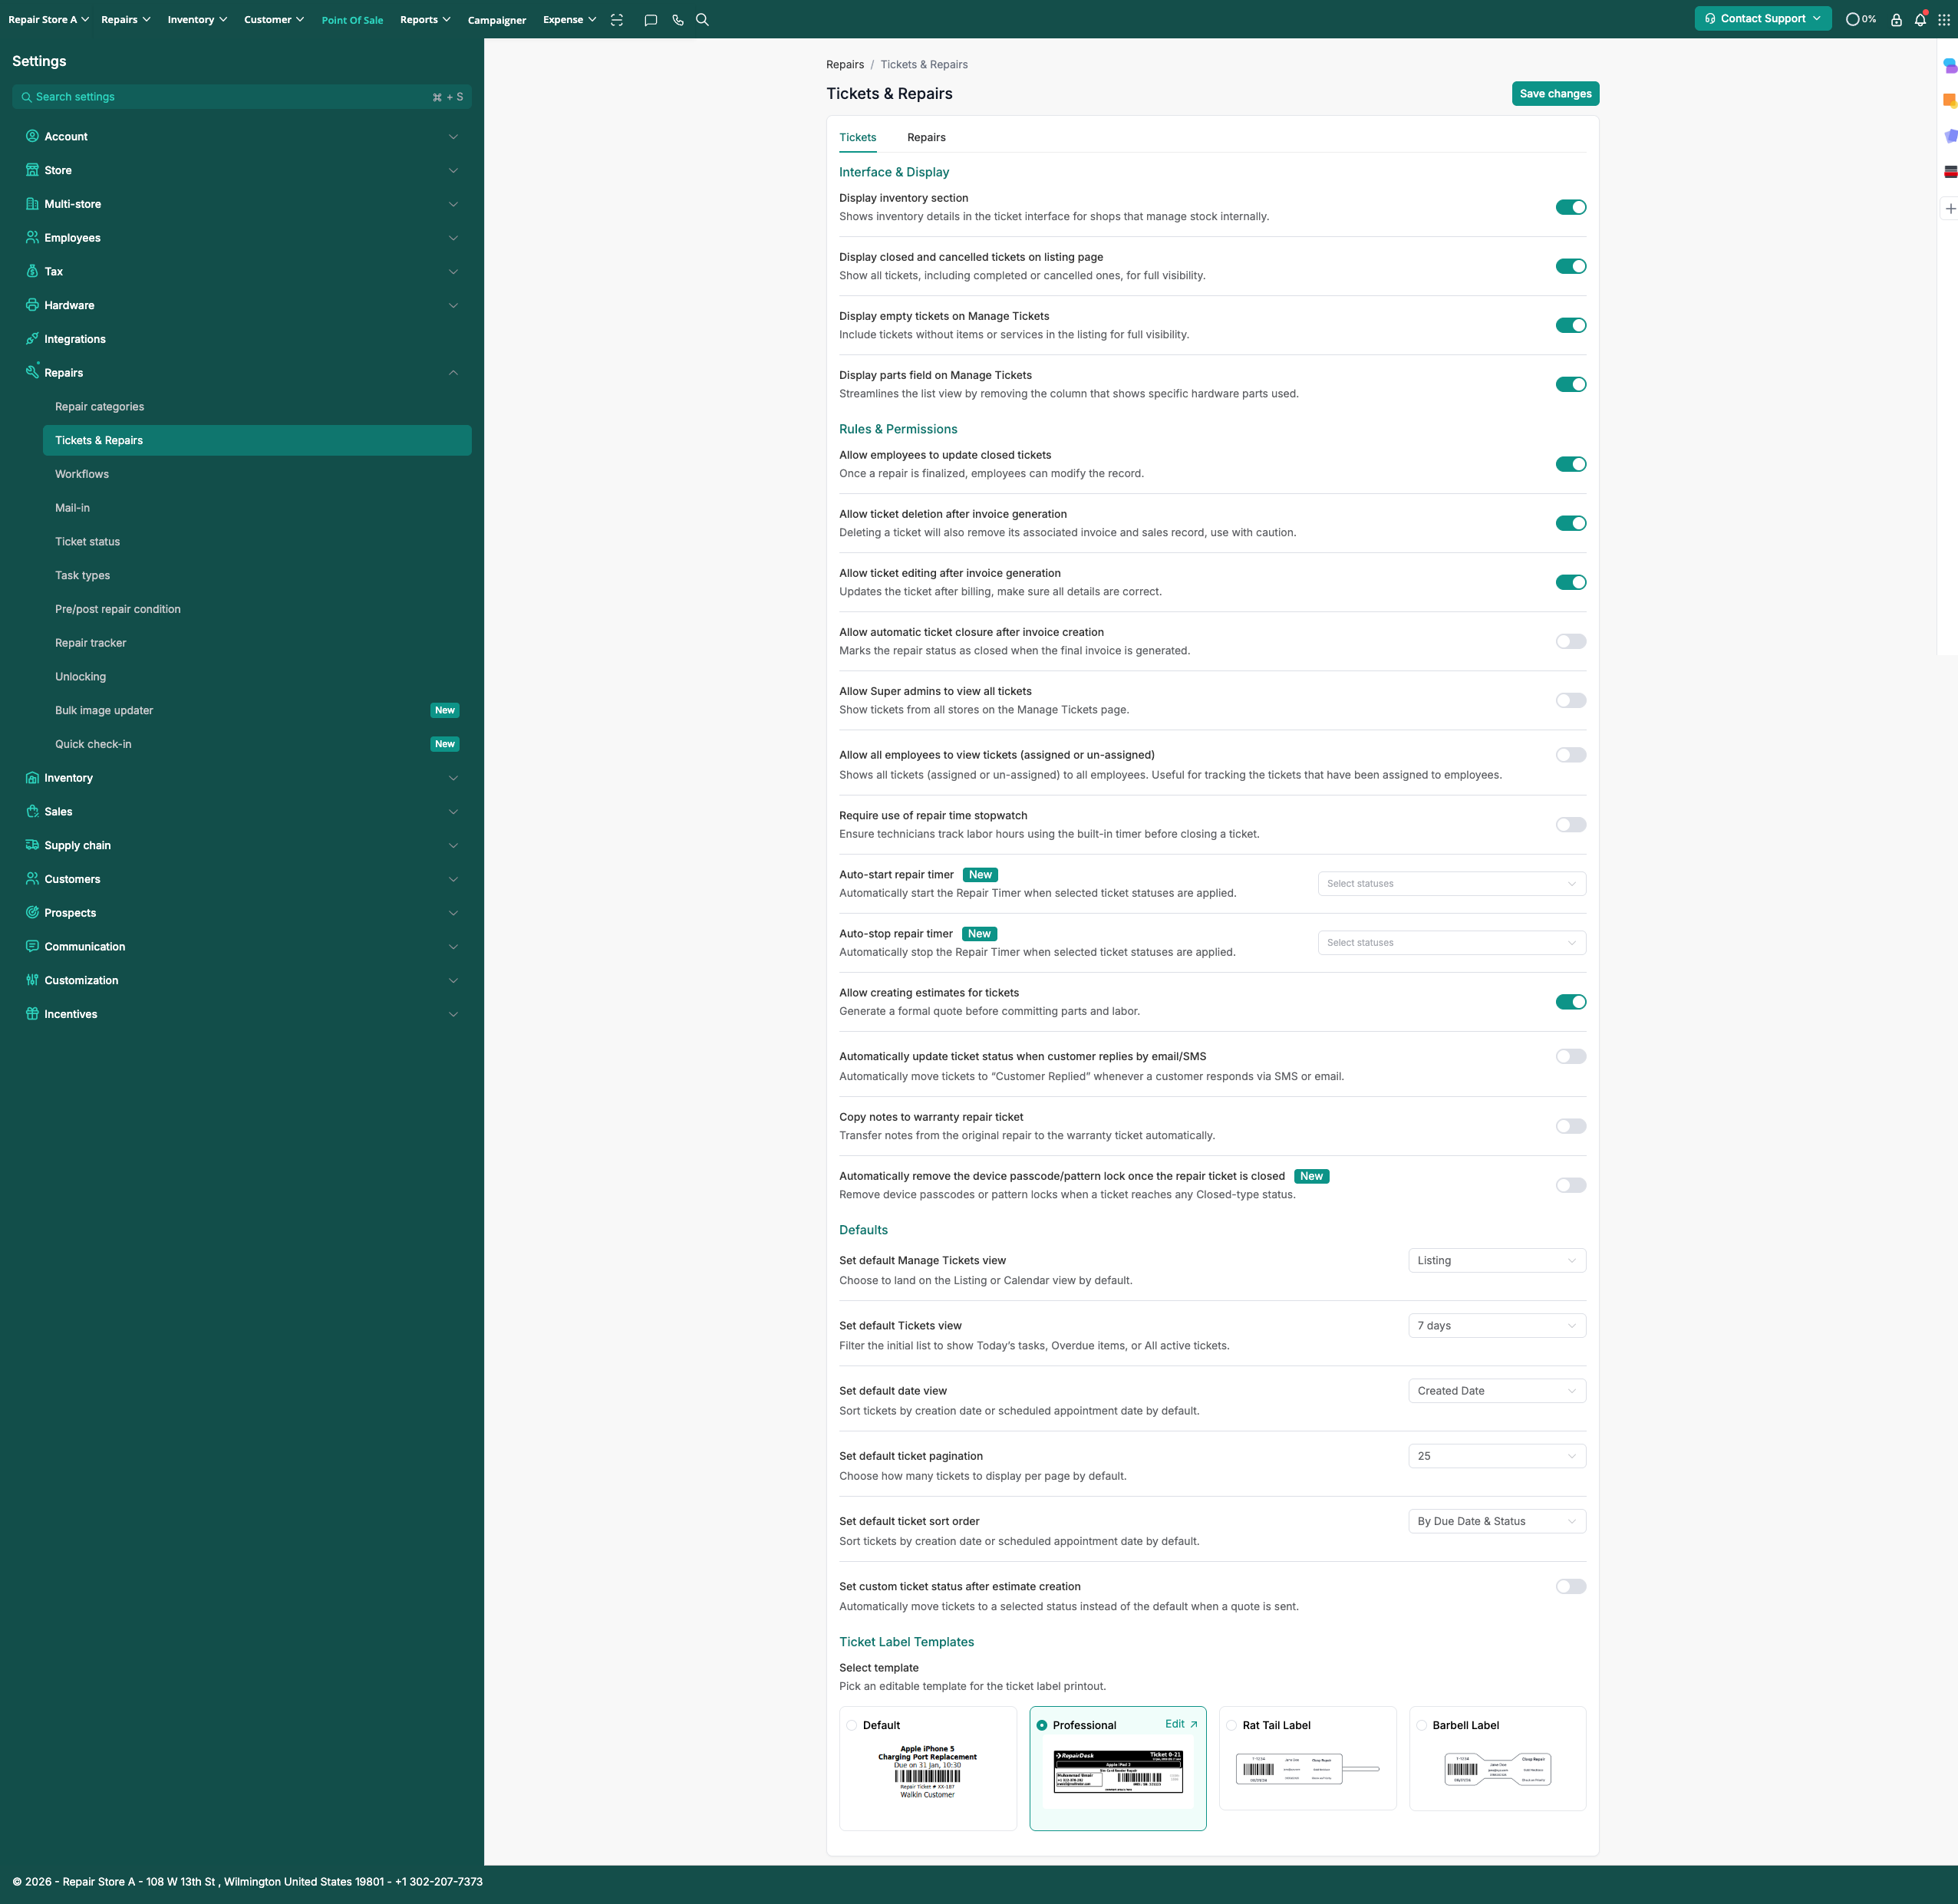The height and width of the screenshot is (1904, 1958).
Task: Click the lock icon in top bar
Action: point(1895,20)
